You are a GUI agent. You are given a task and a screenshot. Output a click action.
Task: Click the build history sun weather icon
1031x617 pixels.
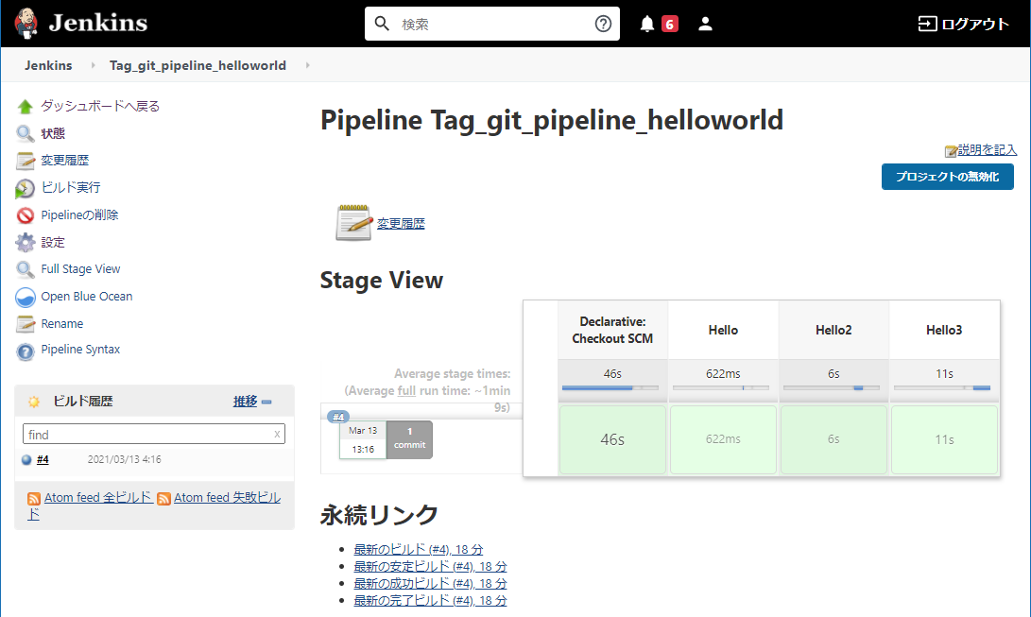pyautogui.click(x=33, y=402)
